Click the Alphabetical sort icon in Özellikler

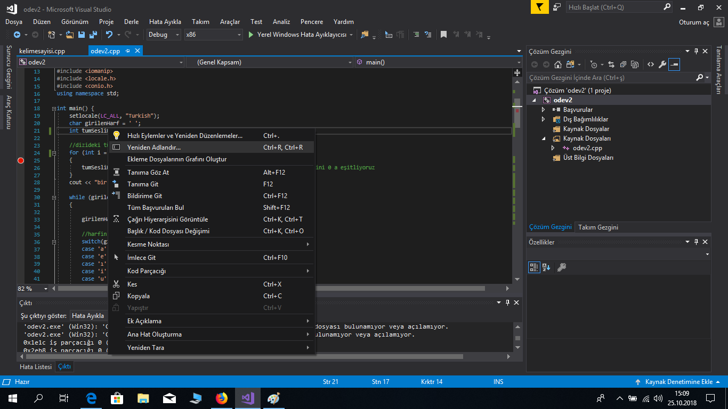click(x=546, y=267)
